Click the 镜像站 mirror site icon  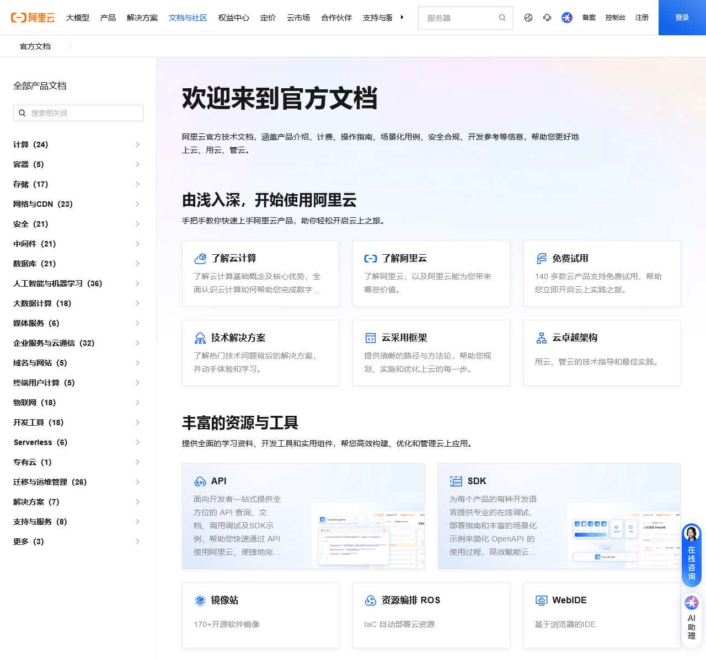coord(199,600)
